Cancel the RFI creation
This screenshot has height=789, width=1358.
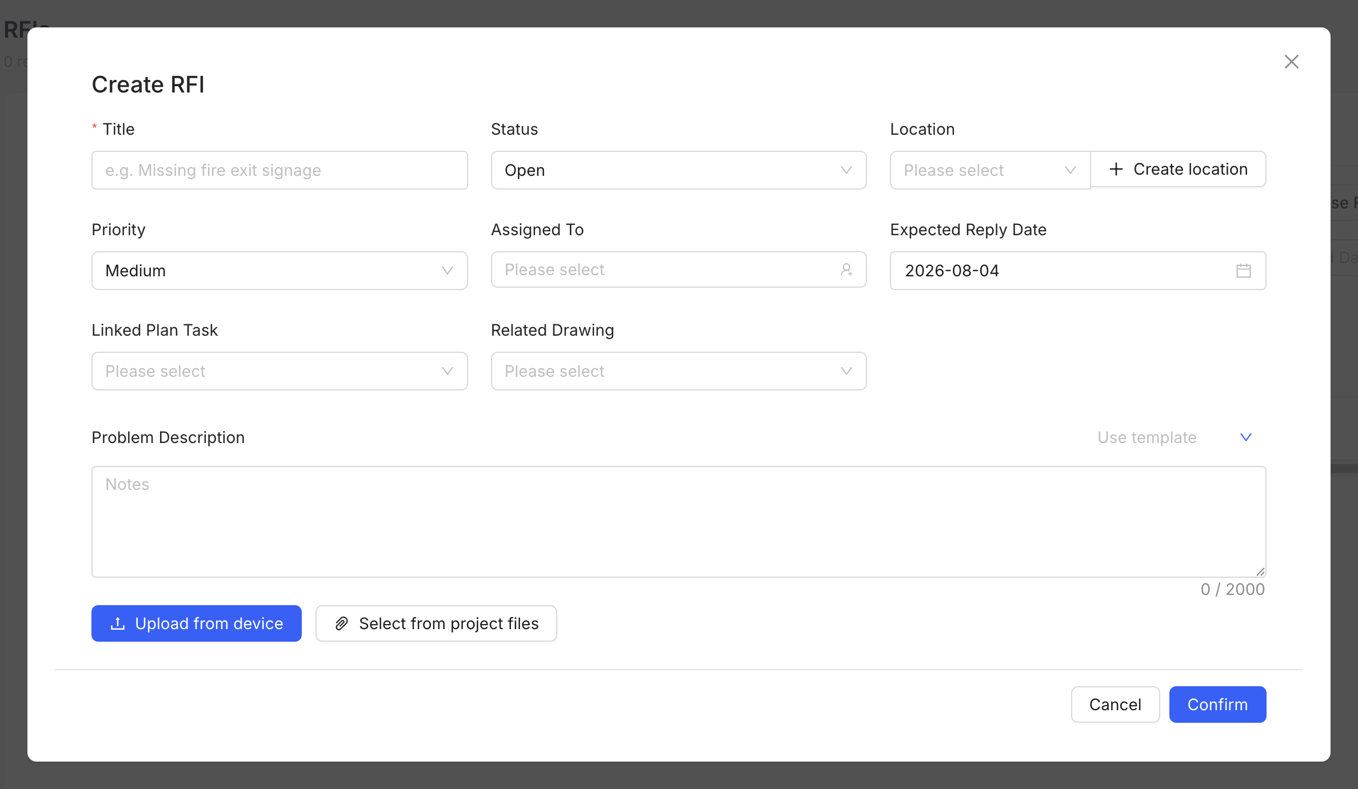click(x=1115, y=705)
